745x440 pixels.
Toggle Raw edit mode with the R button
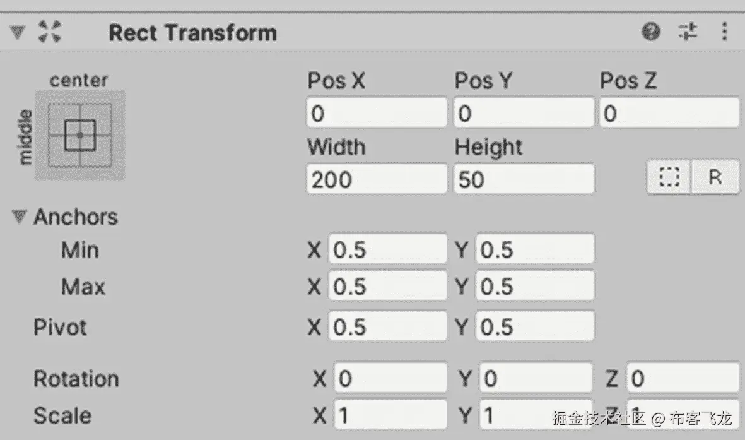pyautogui.click(x=716, y=177)
